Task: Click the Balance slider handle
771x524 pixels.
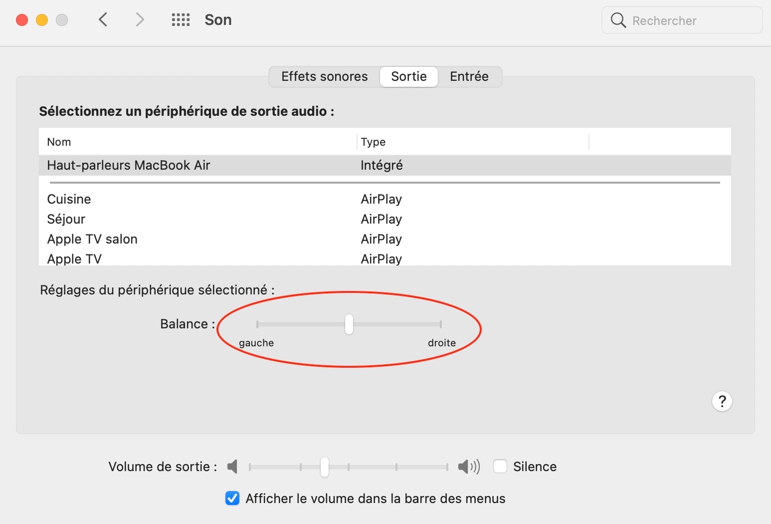Action: [349, 324]
